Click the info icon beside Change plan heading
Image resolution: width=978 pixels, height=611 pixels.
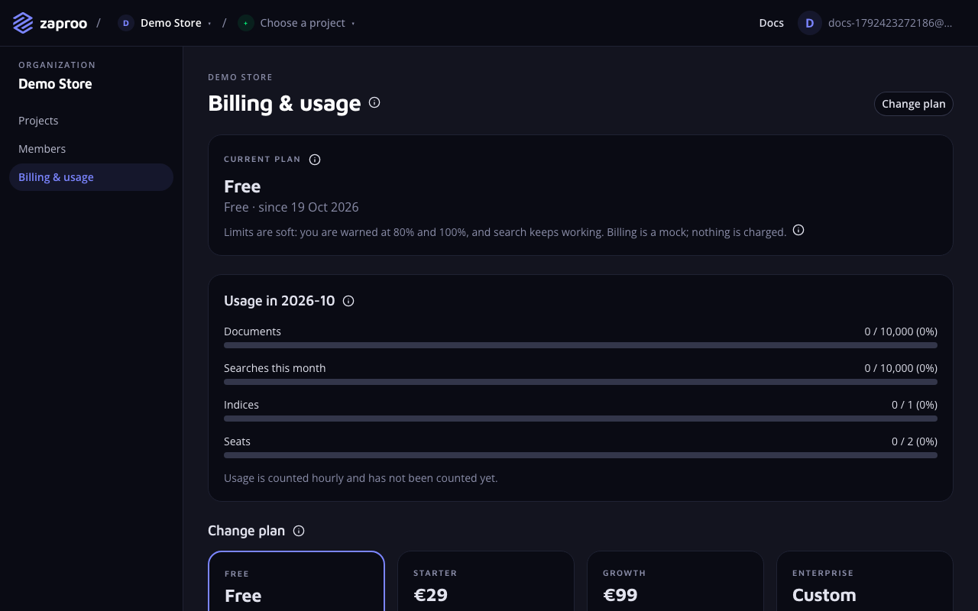click(x=299, y=531)
